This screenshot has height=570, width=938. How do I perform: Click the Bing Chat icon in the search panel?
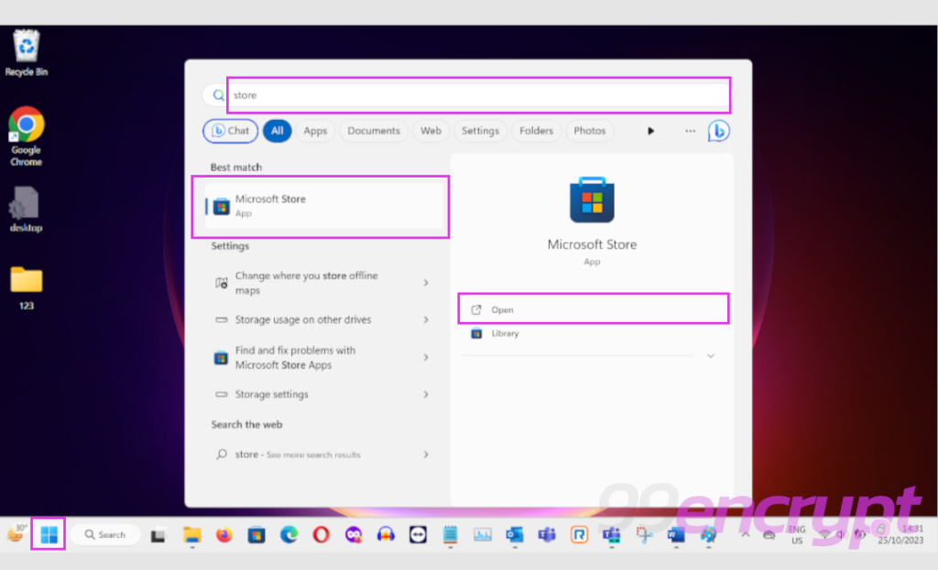click(x=719, y=131)
